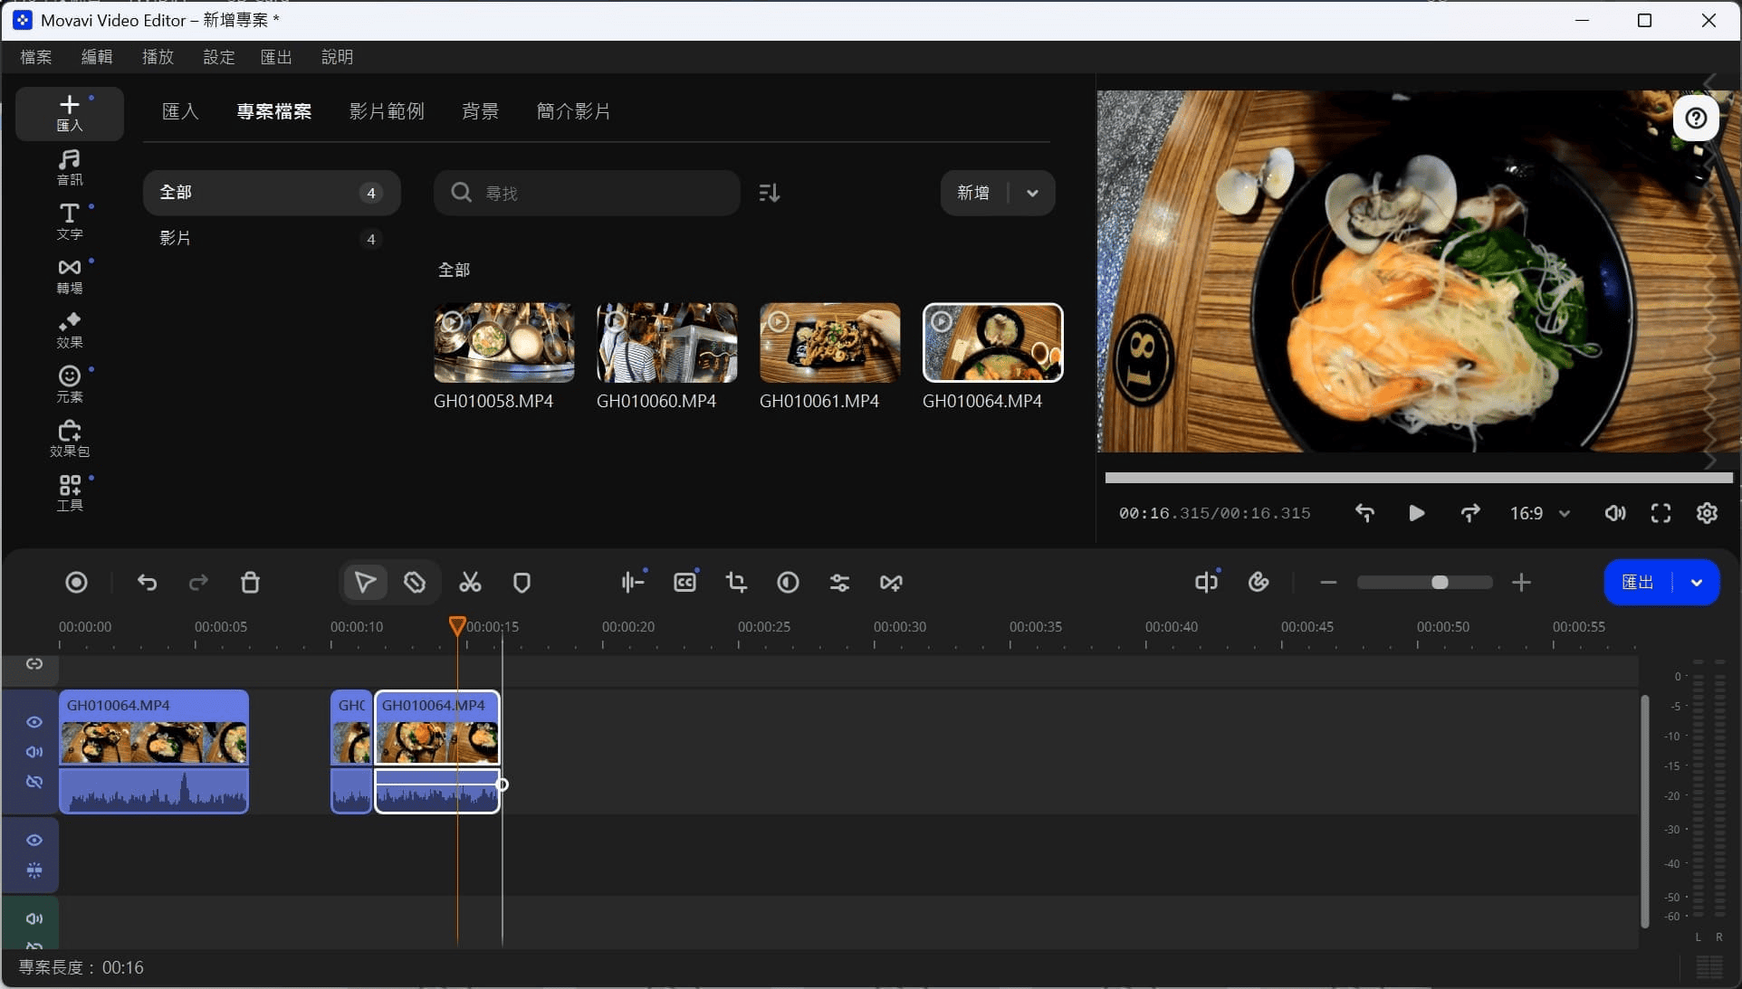Mute the main video track audio

pos(34,752)
